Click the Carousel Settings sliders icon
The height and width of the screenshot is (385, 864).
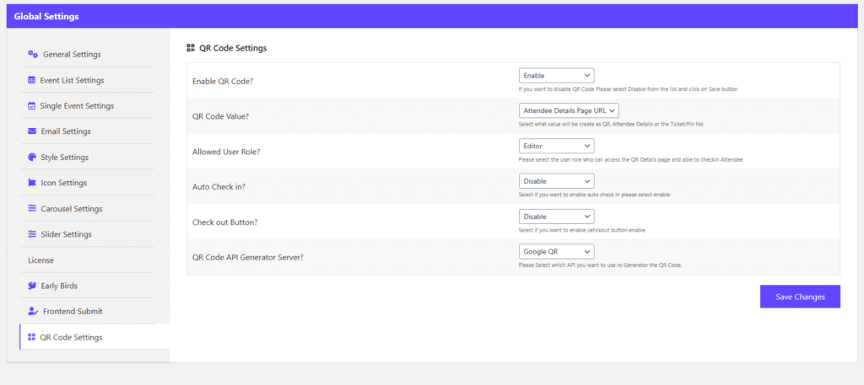32,208
